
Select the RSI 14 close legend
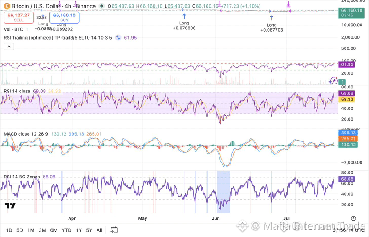click(17, 91)
